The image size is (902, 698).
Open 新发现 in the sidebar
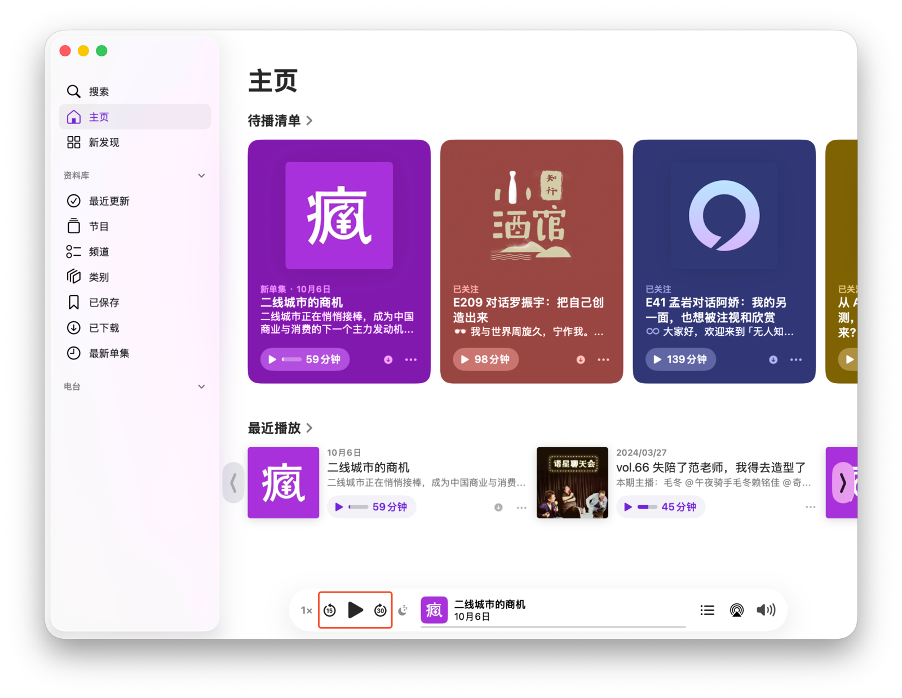click(135, 142)
